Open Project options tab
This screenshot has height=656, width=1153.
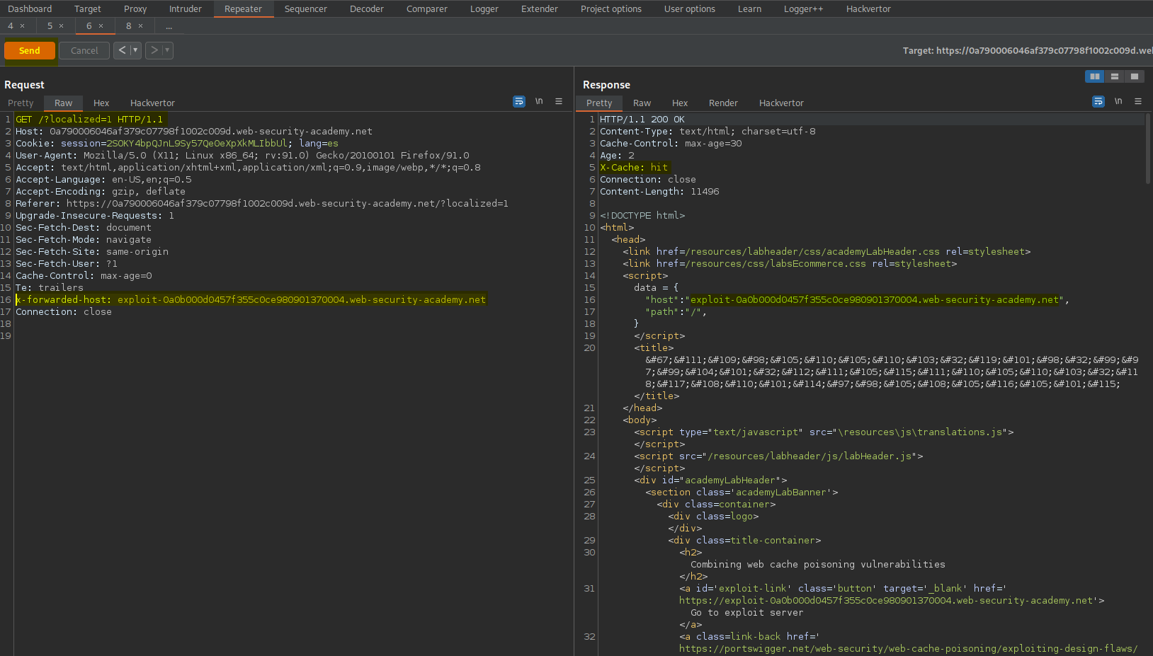click(x=611, y=9)
